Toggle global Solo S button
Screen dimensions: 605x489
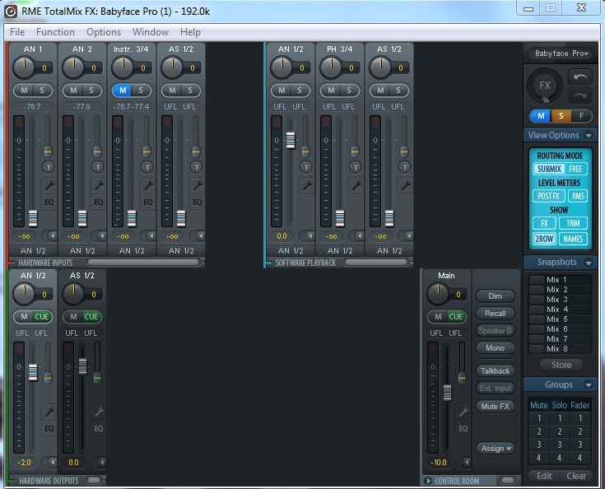tap(561, 116)
